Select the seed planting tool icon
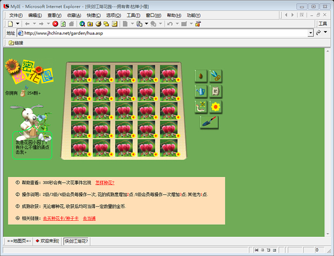Image resolution: width=334 pixels, height=256 pixels. tap(201, 76)
